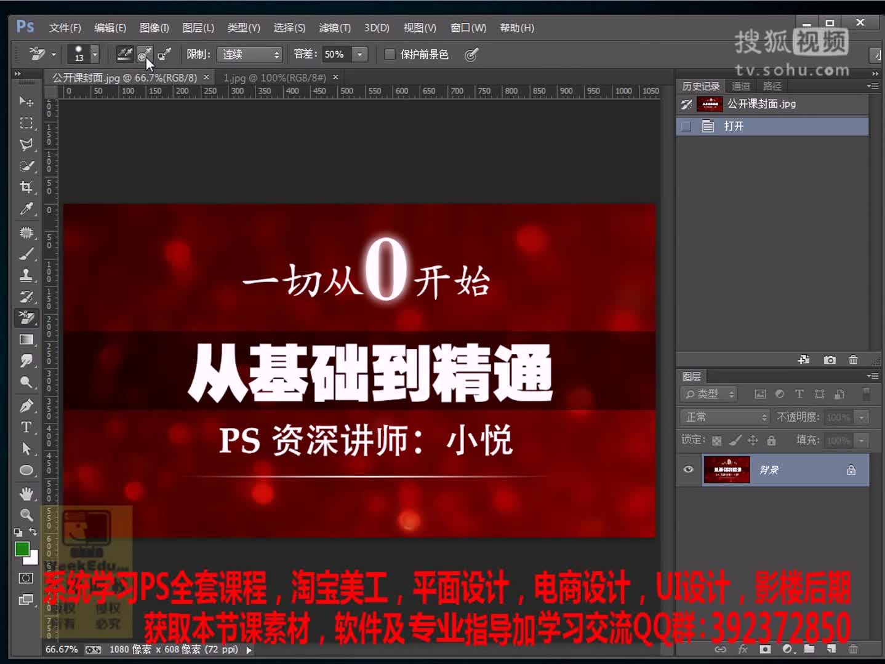885x664 pixels.
Task: Create new snapshot in History panel
Action: tap(830, 360)
